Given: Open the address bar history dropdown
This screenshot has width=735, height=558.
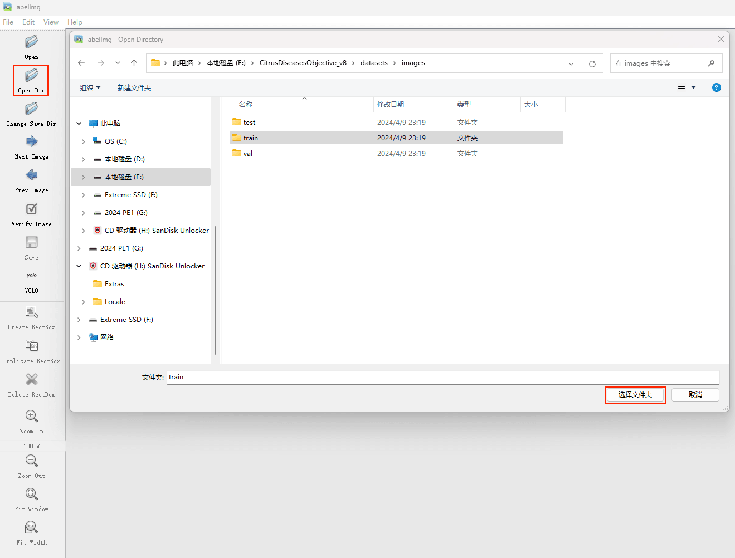Looking at the screenshot, I should click(571, 63).
